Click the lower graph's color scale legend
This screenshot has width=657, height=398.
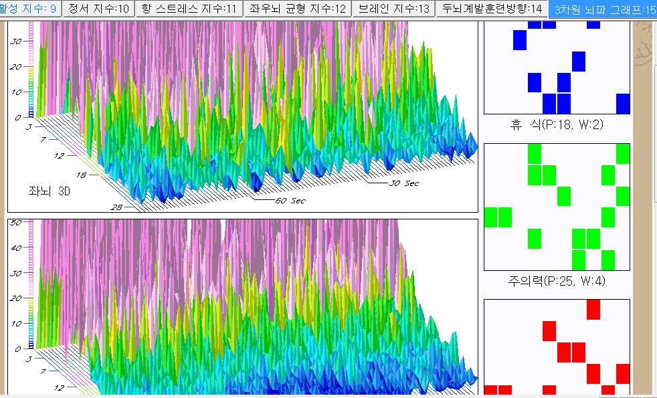pos(31,284)
